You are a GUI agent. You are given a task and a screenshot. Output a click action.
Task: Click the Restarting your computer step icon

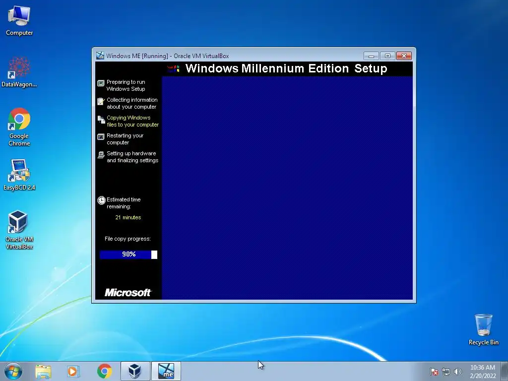(x=101, y=137)
